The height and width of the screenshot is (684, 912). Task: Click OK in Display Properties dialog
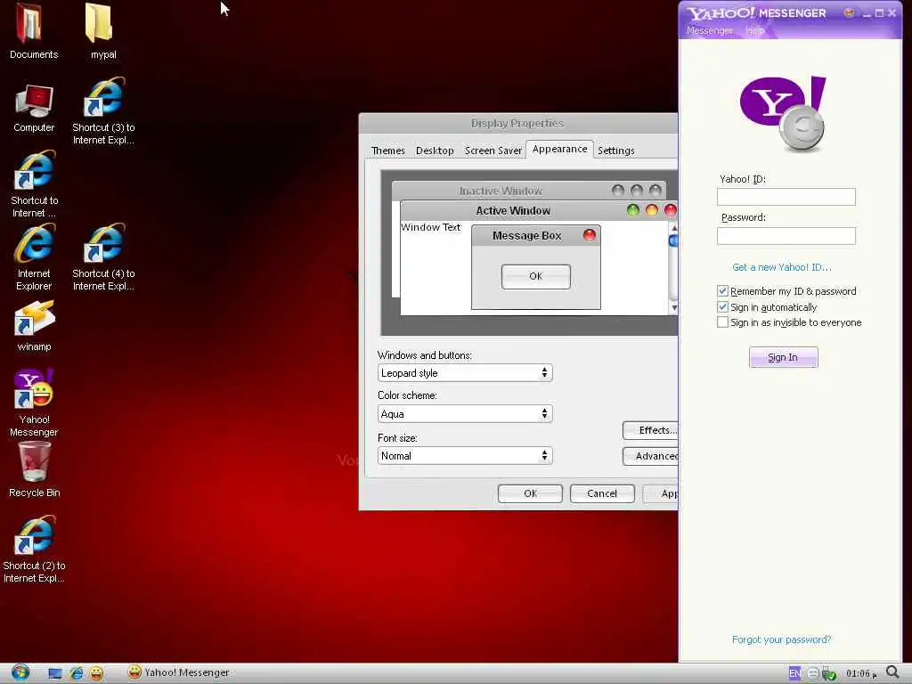click(x=530, y=493)
